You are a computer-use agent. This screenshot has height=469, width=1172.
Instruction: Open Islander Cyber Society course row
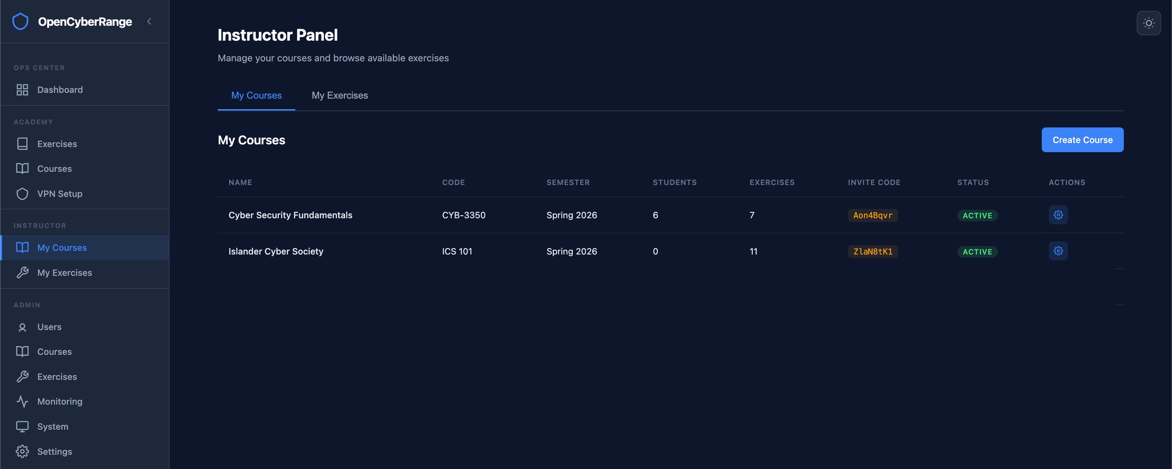pos(276,251)
